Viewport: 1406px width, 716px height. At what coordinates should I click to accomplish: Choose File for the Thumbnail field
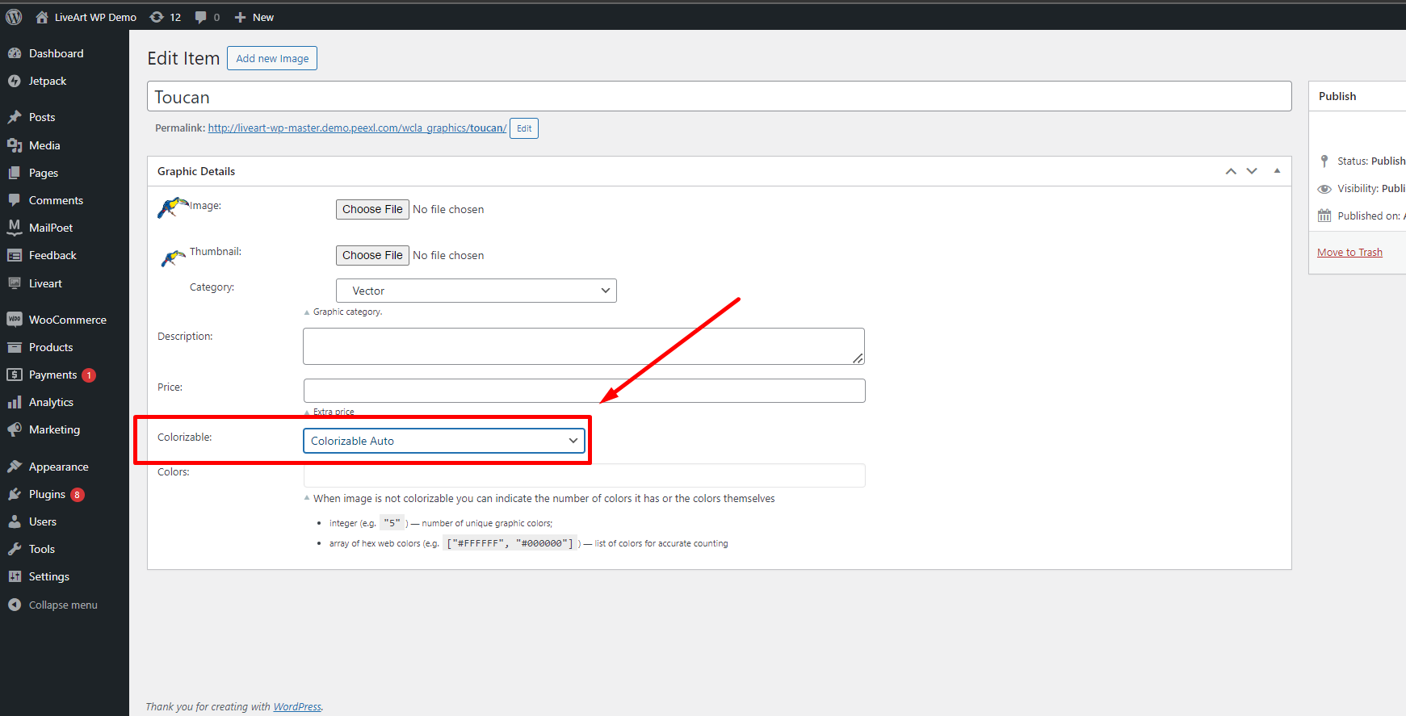point(372,255)
